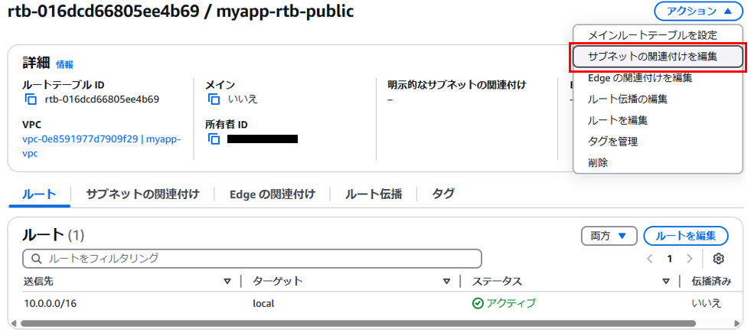751x333 pixels.
Task: Open the タグ tab
Action: tap(443, 194)
